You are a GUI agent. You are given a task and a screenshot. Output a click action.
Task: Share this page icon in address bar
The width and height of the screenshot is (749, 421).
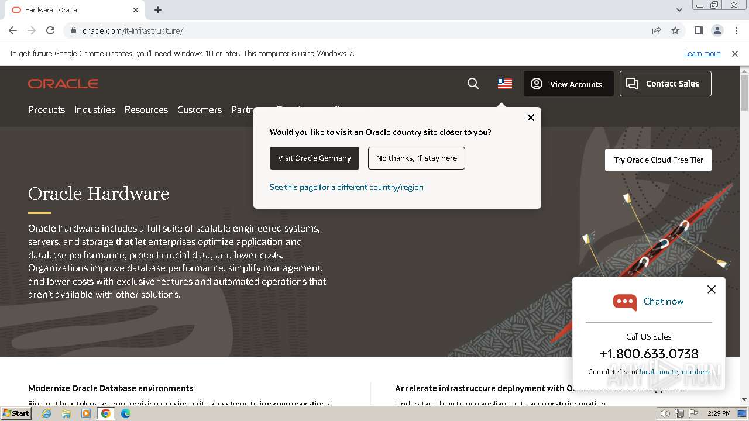tap(657, 30)
